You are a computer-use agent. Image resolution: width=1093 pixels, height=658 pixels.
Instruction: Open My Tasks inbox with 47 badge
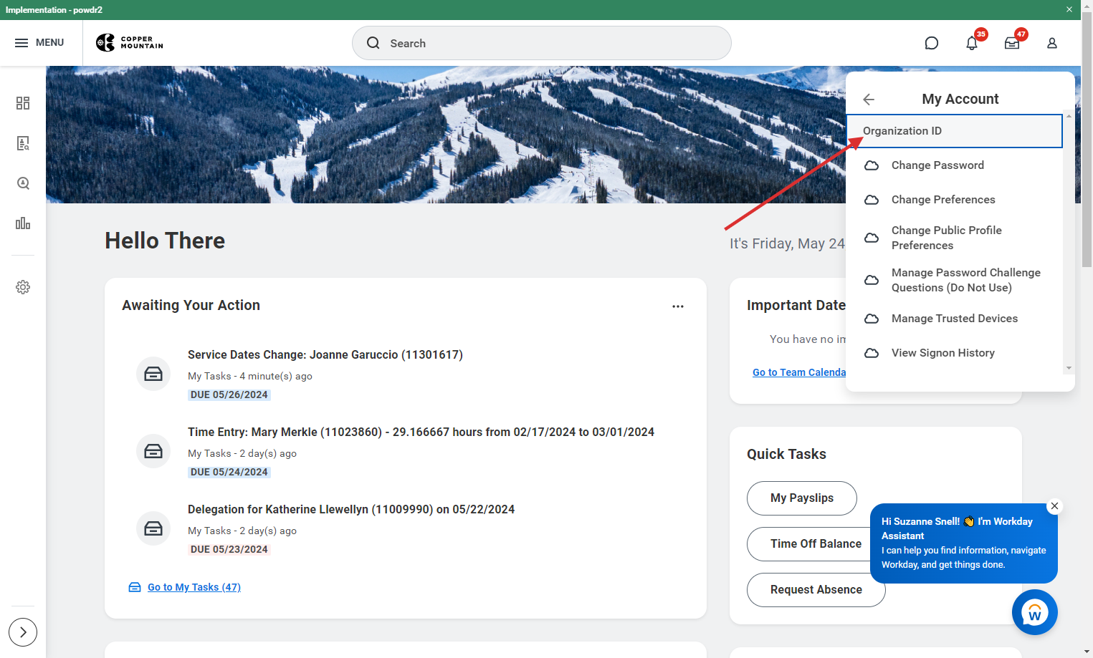[x=1012, y=43]
